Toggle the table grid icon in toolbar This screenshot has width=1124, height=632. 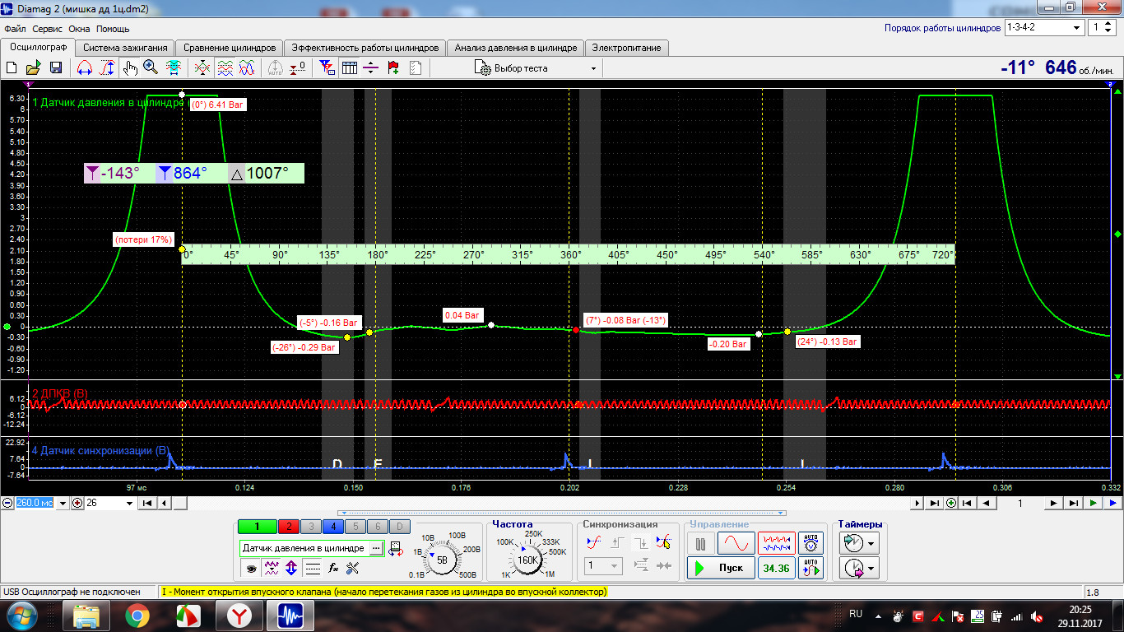(x=349, y=68)
